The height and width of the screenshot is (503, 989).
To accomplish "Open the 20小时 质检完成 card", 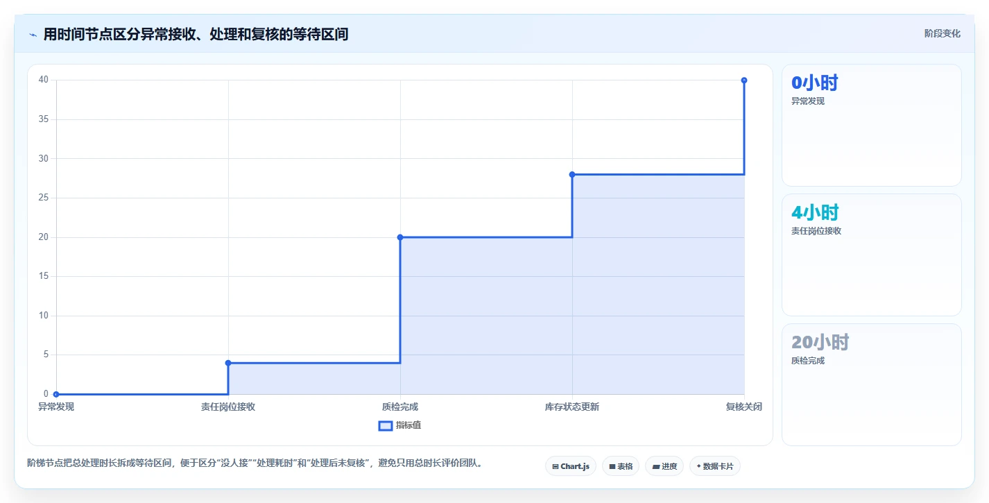I will point(872,385).
